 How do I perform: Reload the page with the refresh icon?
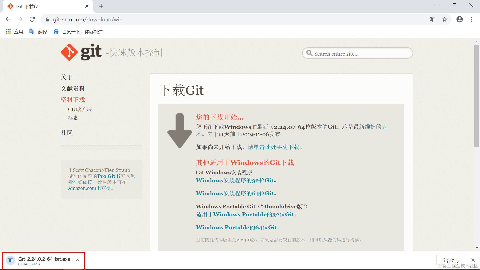32,19
